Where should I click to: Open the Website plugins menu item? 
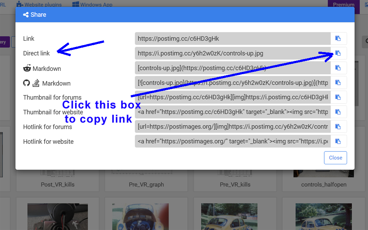point(39,4)
